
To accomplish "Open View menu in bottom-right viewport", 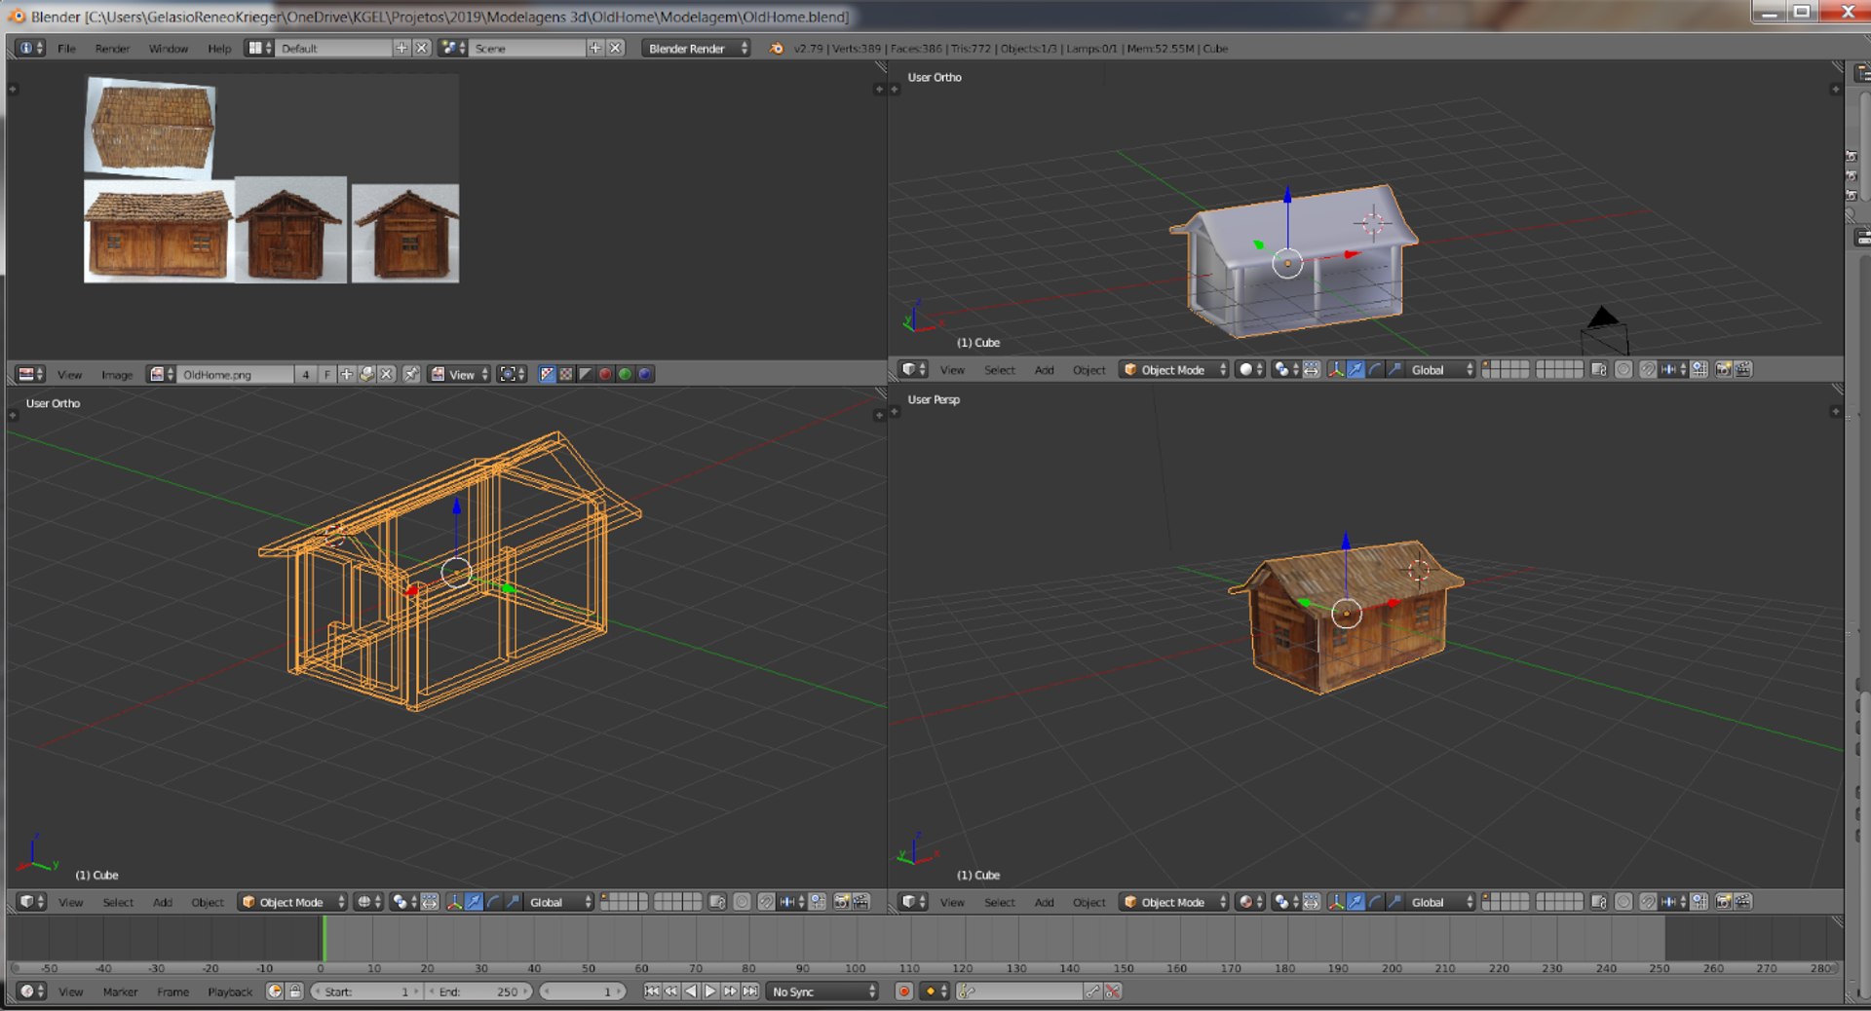I will tap(952, 903).
